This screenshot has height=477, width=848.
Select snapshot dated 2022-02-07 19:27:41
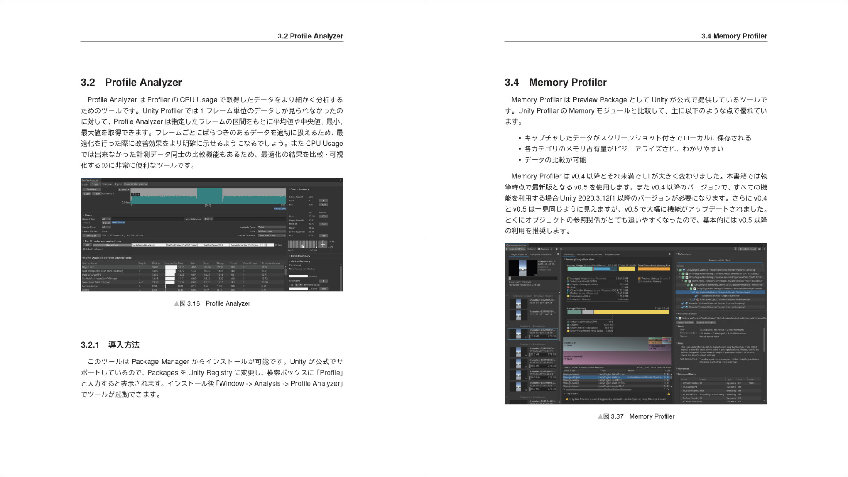click(x=533, y=304)
